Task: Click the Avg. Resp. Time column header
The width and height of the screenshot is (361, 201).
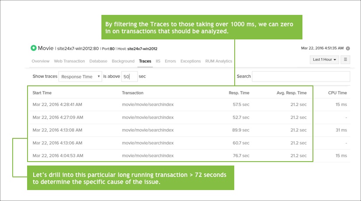Action: 292,93
